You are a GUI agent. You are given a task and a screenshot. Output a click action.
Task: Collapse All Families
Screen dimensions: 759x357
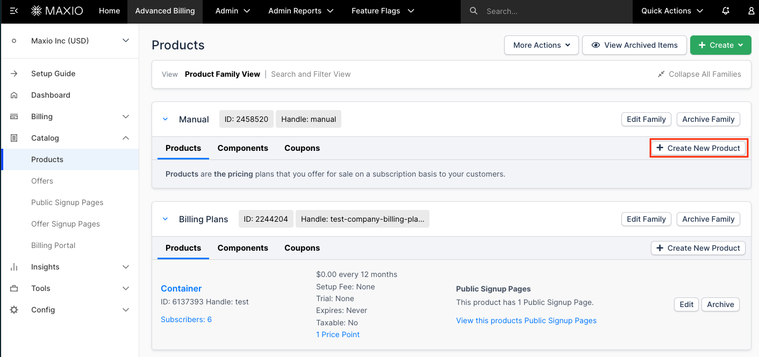coord(699,74)
